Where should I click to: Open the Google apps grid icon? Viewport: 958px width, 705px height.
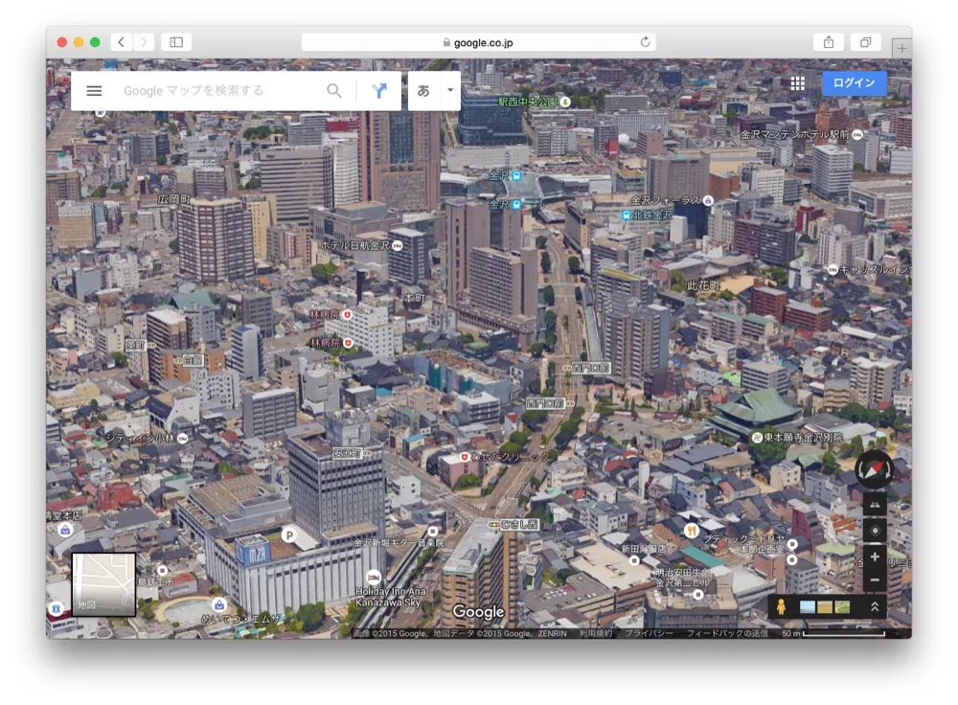[x=797, y=82]
